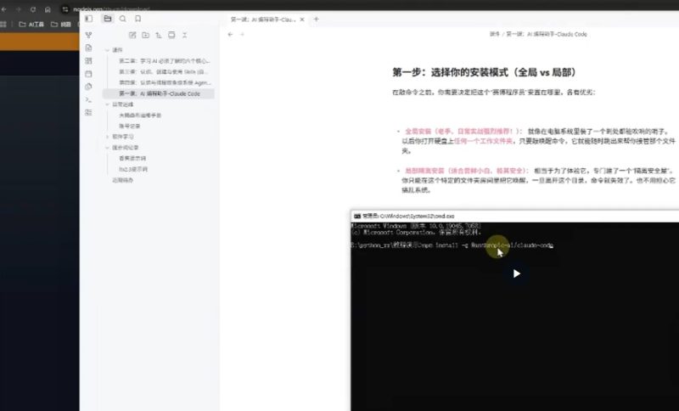Collapse the 课件 folder chevron
This screenshot has height=411, width=679.
click(x=108, y=50)
